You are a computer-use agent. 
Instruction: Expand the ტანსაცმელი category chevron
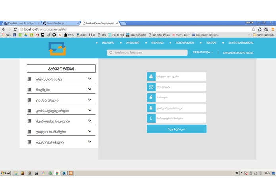coord(90,100)
